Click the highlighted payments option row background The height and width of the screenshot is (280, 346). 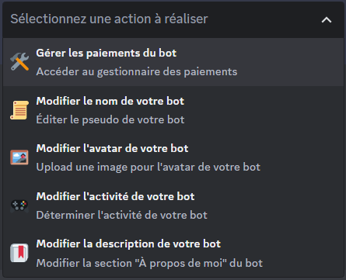click(x=173, y=62)
